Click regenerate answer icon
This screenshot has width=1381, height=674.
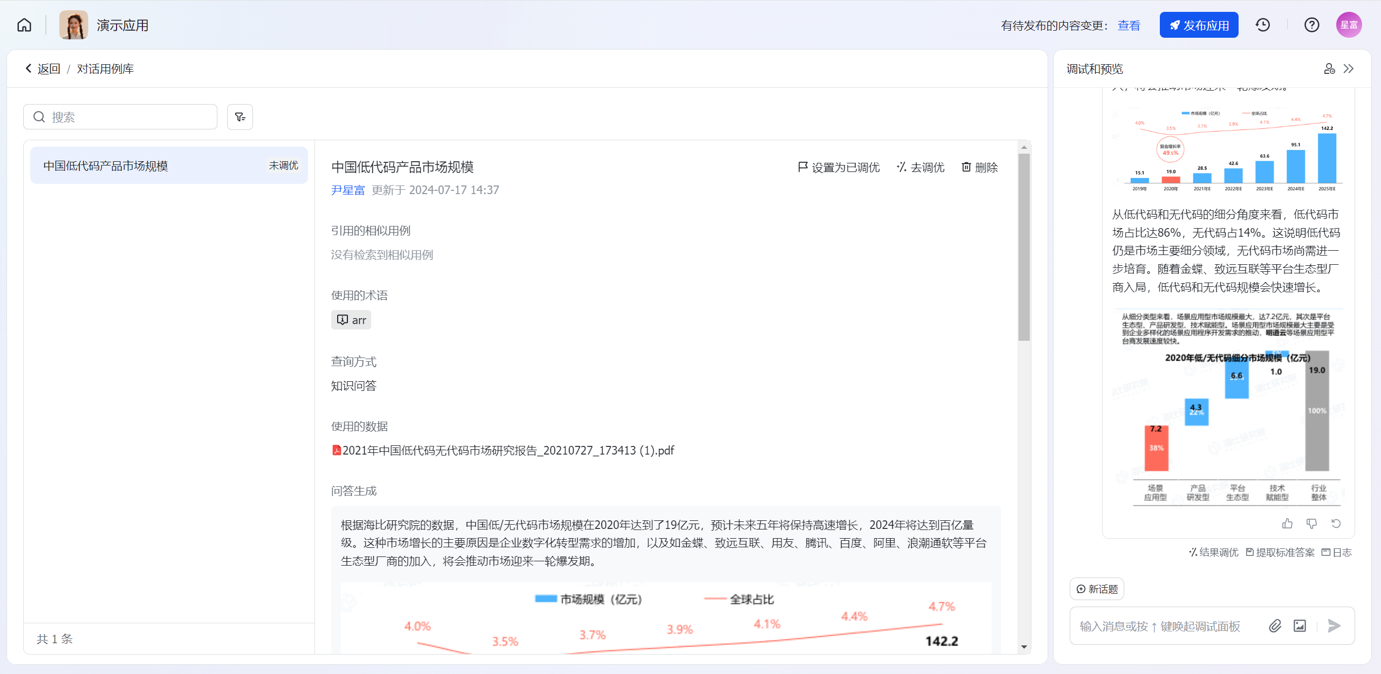[1336, 524]
